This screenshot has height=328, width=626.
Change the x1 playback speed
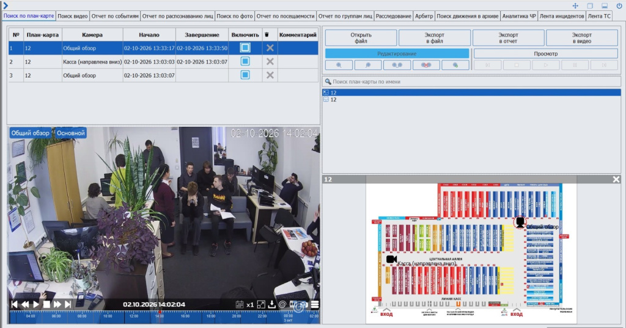pyautogui.click(x=250, y=305)
